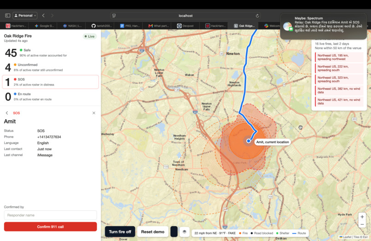The height and width of the screenshot is (241, 371).
Task: Switch to the Google G... tab
Action: 45,26
